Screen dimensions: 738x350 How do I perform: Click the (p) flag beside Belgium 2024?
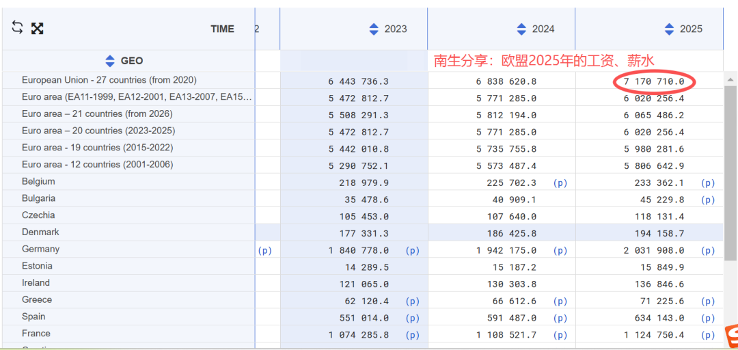coord(560,183)
